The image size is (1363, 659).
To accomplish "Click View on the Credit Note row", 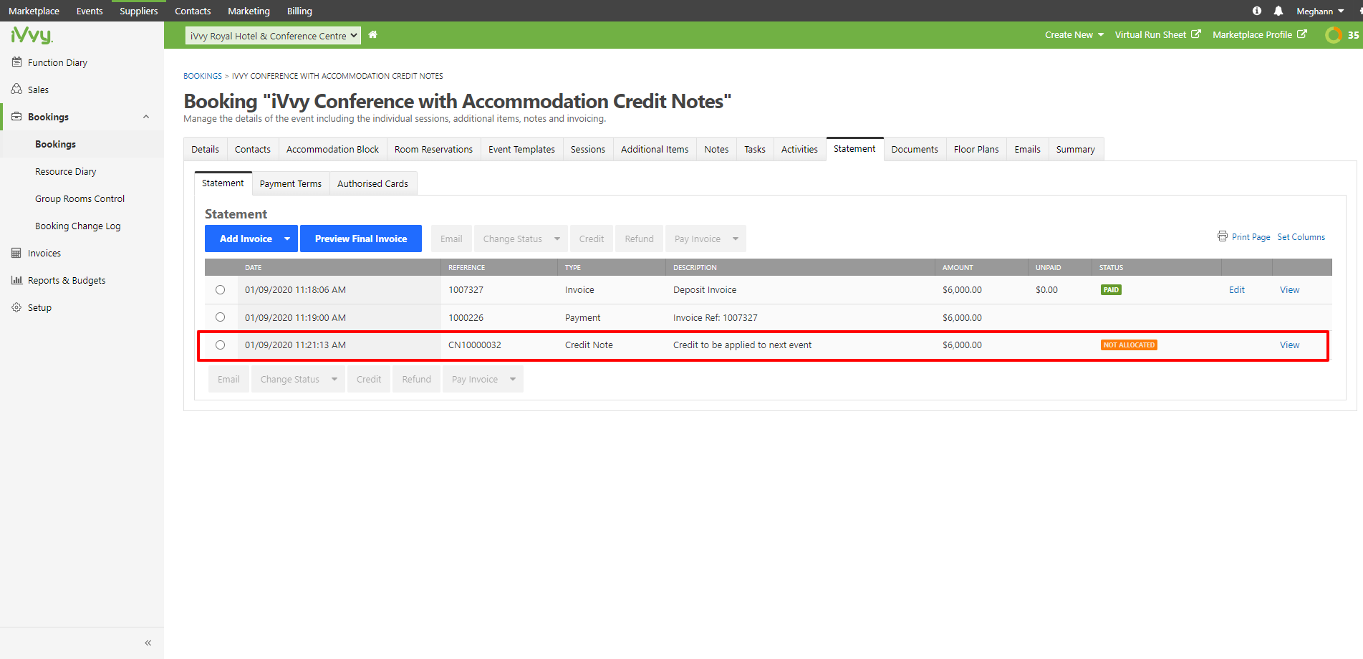I will point(1289,345).
